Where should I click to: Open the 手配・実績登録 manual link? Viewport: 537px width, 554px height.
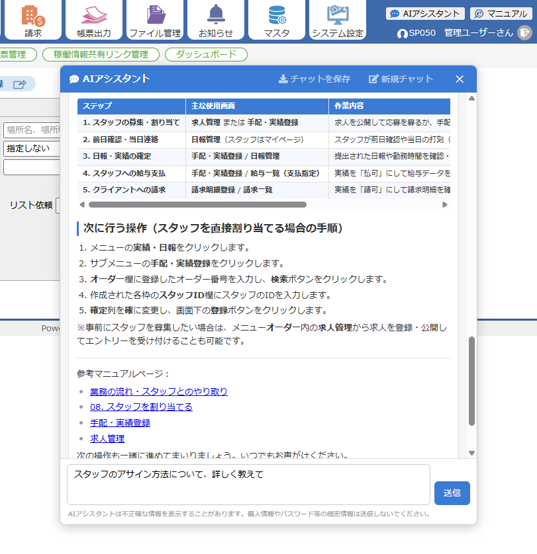[120, 423]
